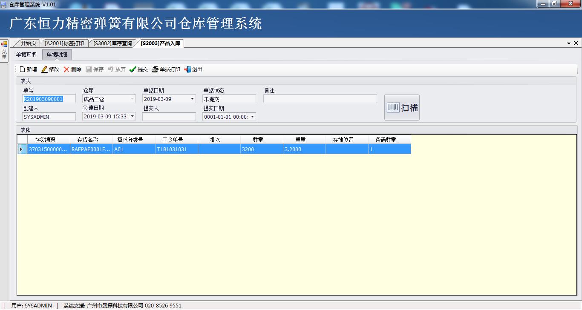Open the 单据日期 date picker dropdown

192,99
